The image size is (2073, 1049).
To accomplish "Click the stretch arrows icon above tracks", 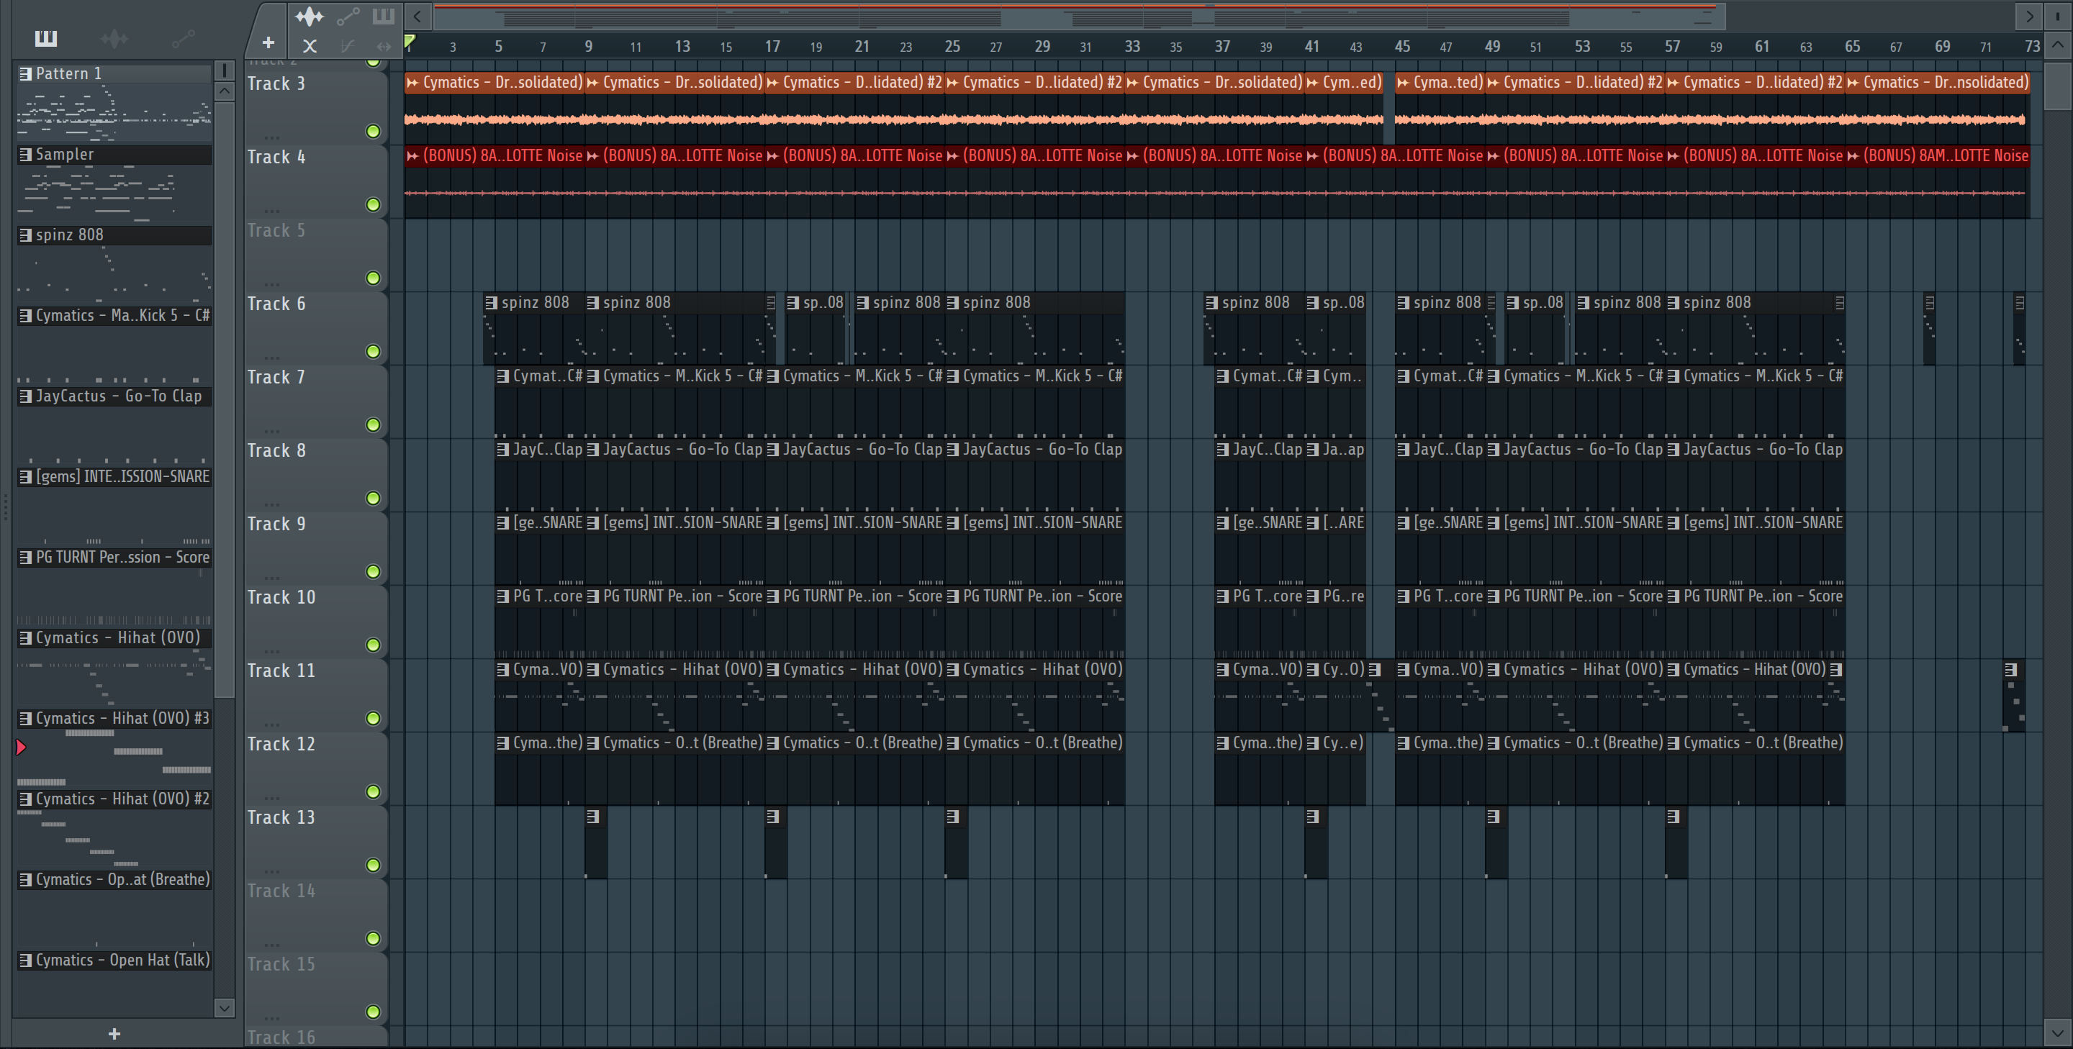I will [x=384, y=46].
